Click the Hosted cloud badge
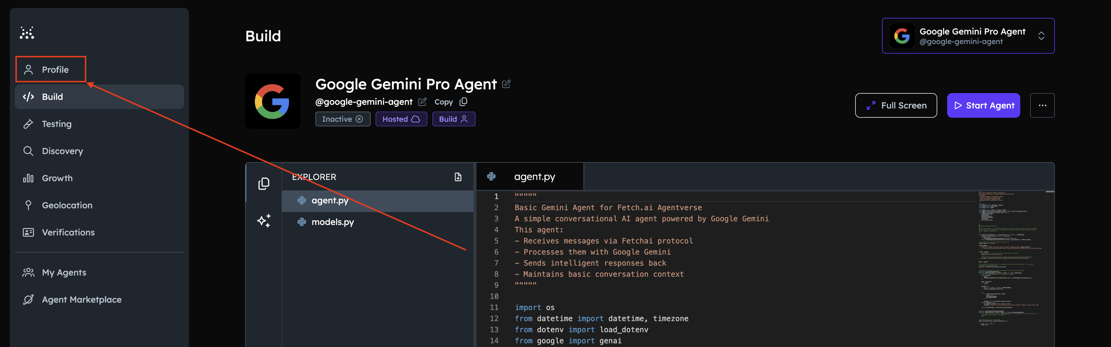This screenshot has width=1111, height=347. (401, 119)
